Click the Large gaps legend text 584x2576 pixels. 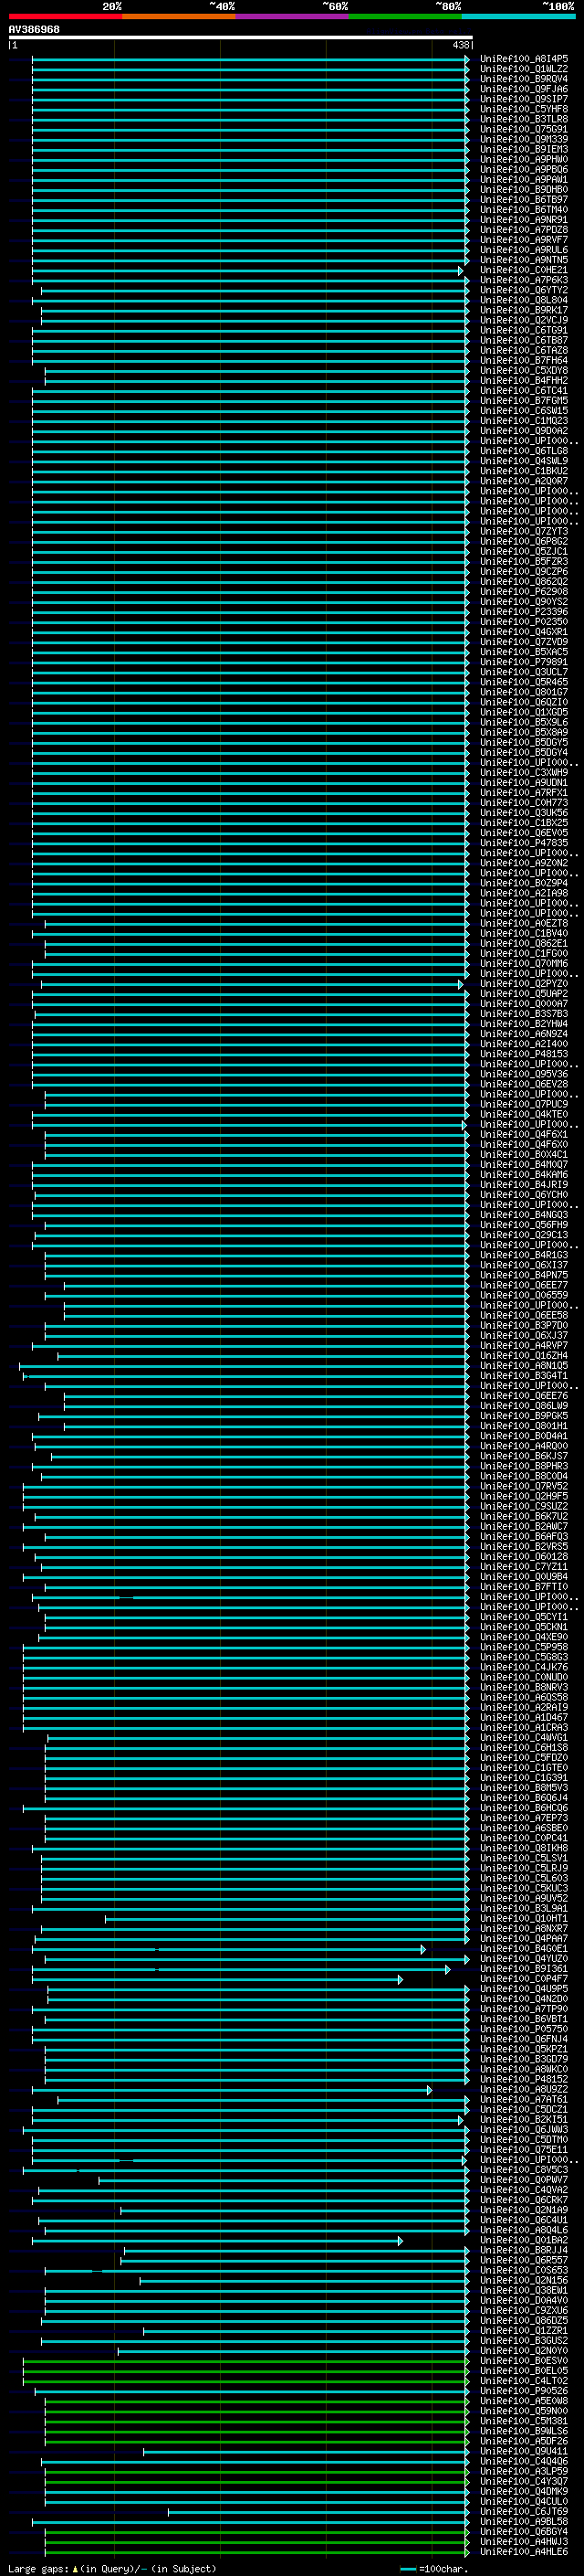coord(112,2568)
